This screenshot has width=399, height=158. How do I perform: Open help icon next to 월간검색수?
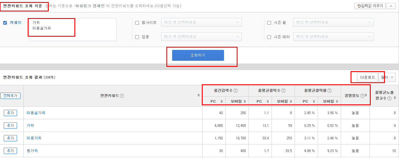click(x=236, y=91)
